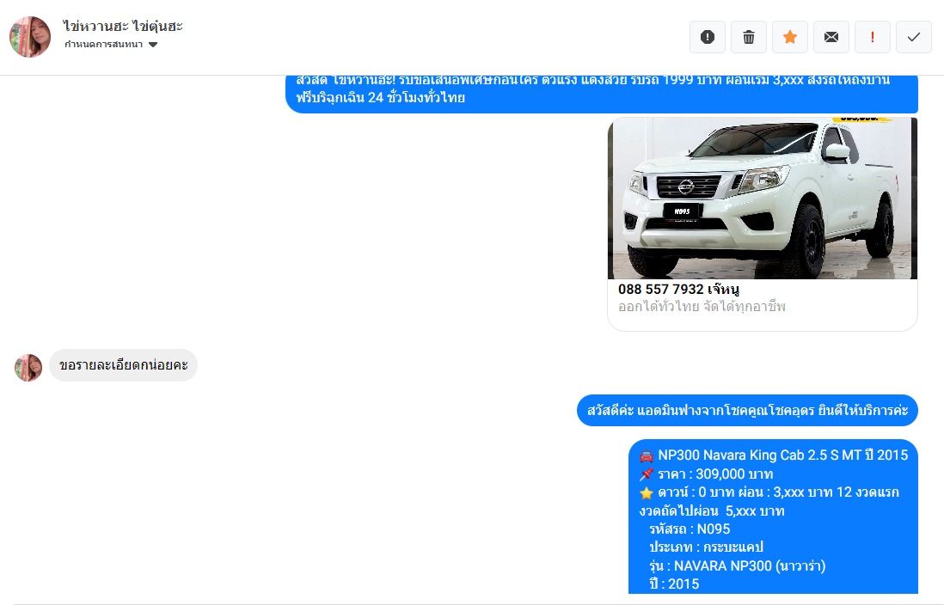Mark conversation done with checkmark icon
944x605 pixels.
pyautogui.click(x=913, y=37)
